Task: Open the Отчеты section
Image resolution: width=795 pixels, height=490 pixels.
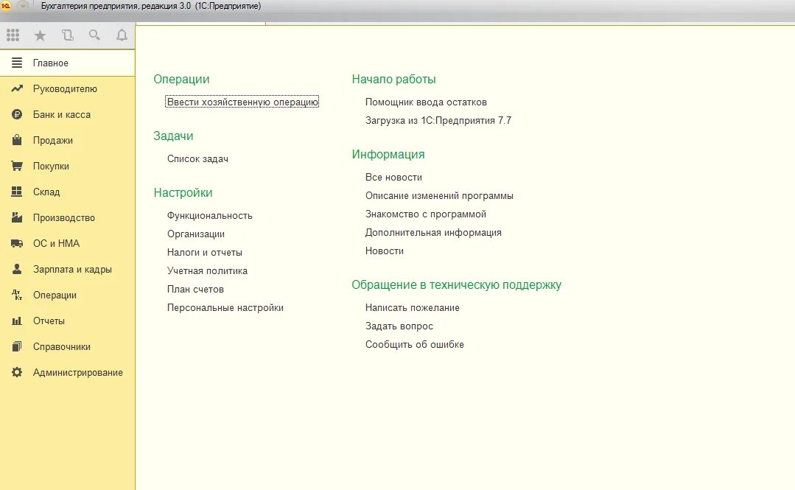Action: (68, 321)
